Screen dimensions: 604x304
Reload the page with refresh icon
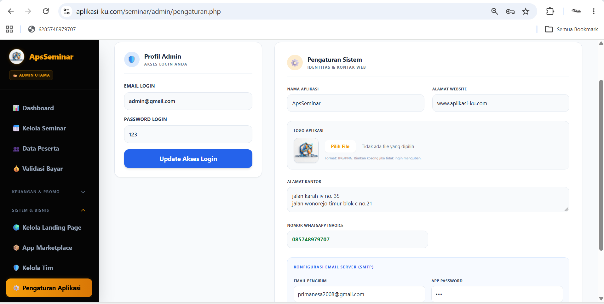click(46, 11)
